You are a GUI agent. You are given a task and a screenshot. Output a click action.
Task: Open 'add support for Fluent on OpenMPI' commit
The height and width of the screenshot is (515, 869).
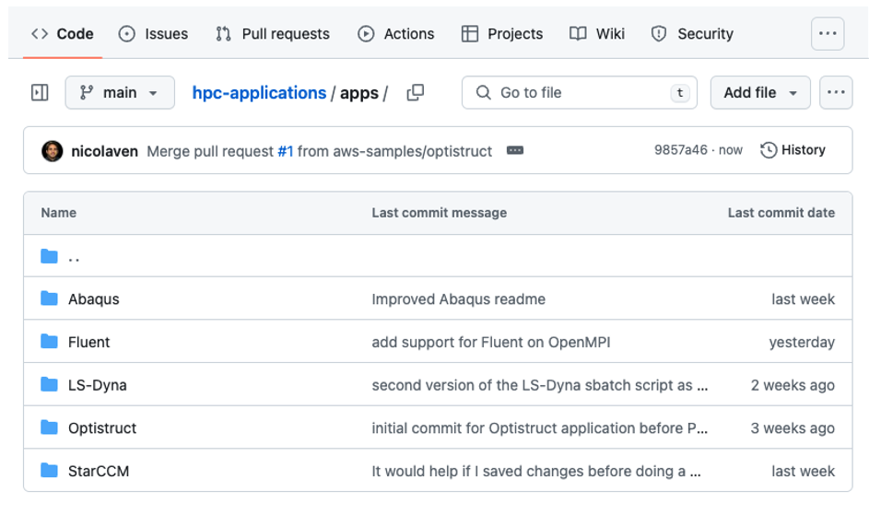(x=490, y=342)
